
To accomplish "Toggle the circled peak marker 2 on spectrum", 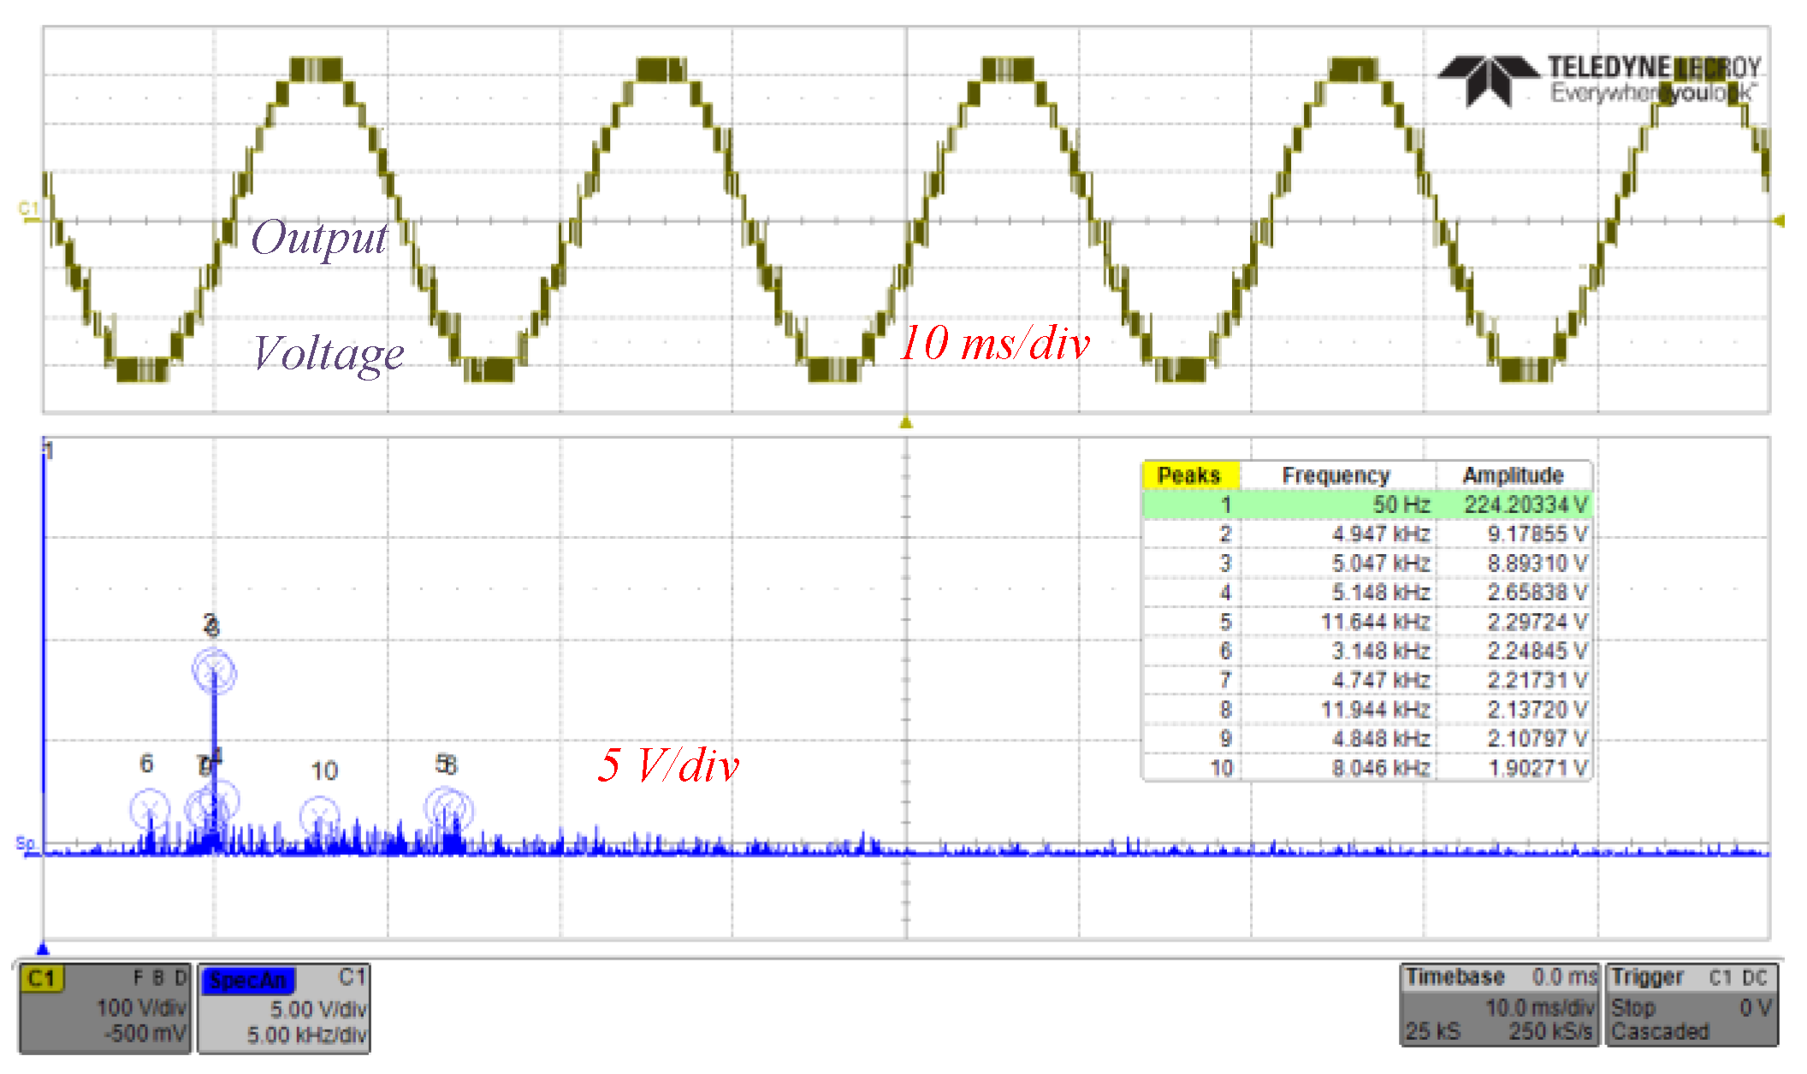I will click(213, 673).
